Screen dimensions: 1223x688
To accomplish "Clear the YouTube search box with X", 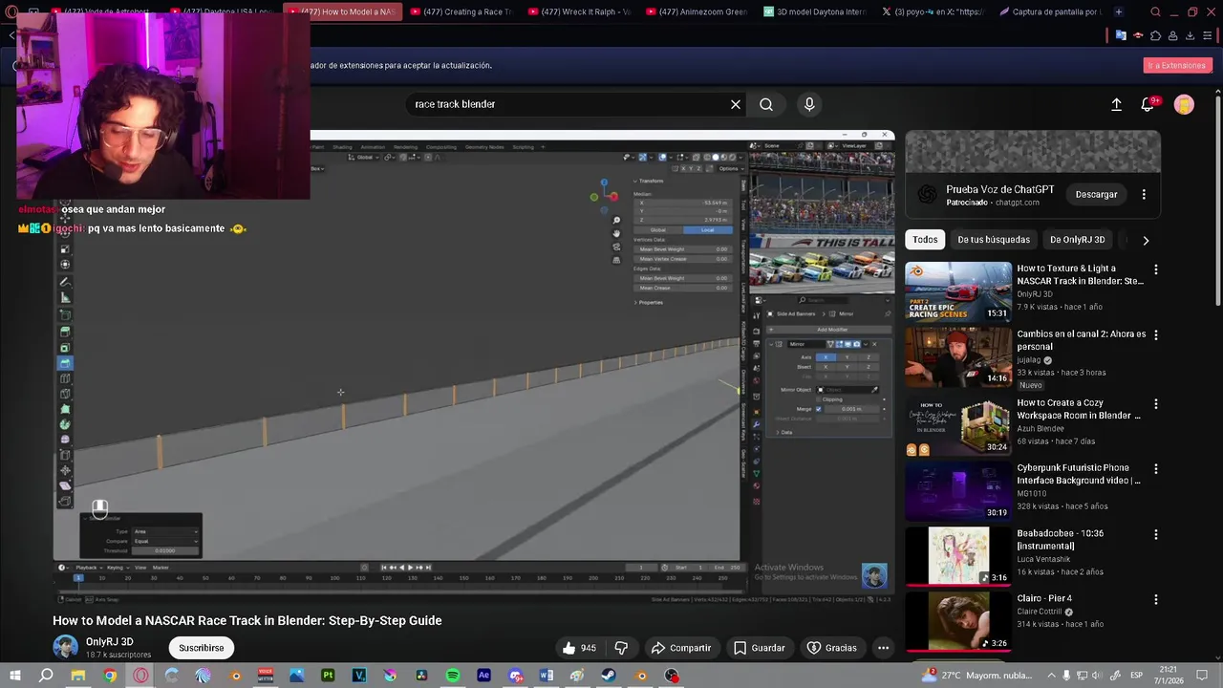I will point(736,104).
